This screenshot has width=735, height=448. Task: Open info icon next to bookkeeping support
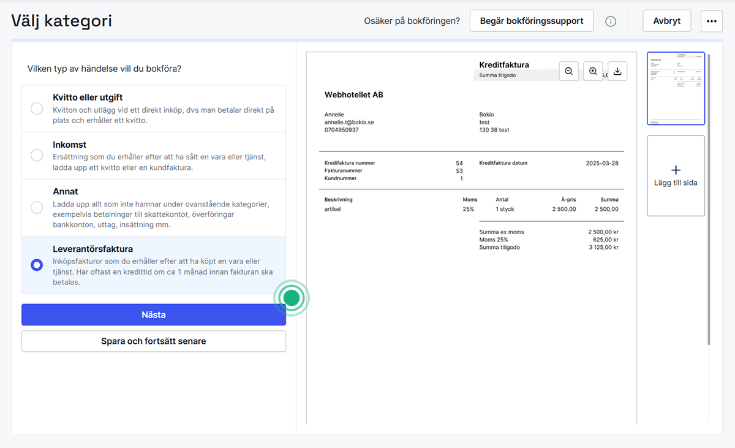click(611, 21)
